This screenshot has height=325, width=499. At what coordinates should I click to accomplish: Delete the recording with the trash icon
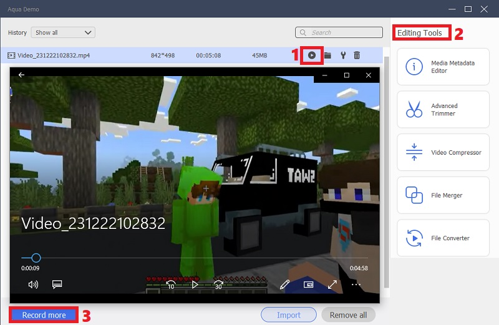357,56
